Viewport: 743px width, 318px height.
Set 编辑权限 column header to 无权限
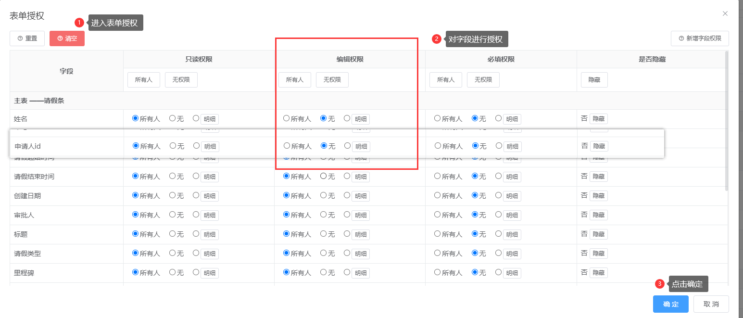tap(332, 80)
